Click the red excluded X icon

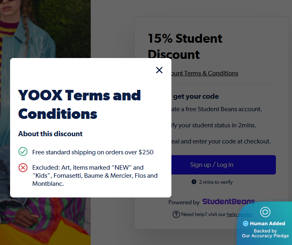click(23, 168)
